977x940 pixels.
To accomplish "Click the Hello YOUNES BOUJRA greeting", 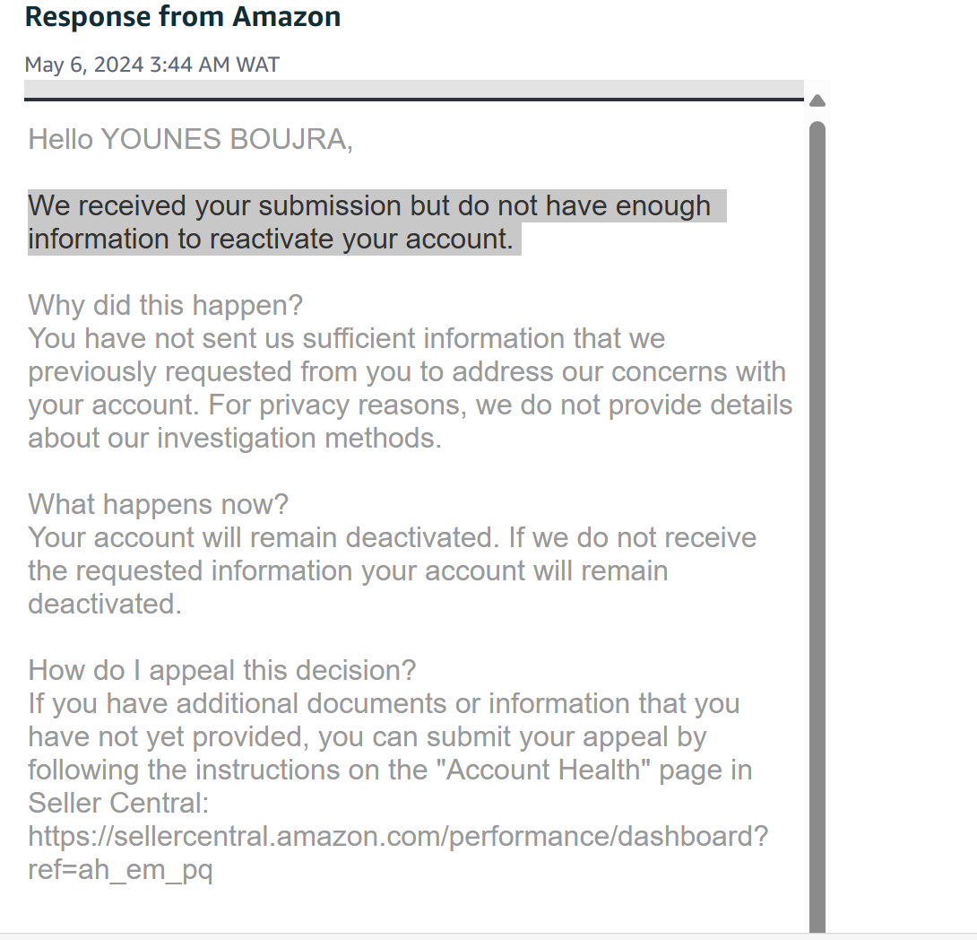I will click(x=191, y=140).
